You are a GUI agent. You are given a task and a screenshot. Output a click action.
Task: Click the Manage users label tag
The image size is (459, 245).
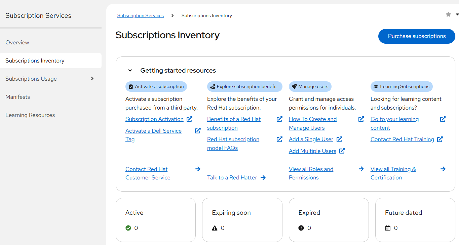310,86
